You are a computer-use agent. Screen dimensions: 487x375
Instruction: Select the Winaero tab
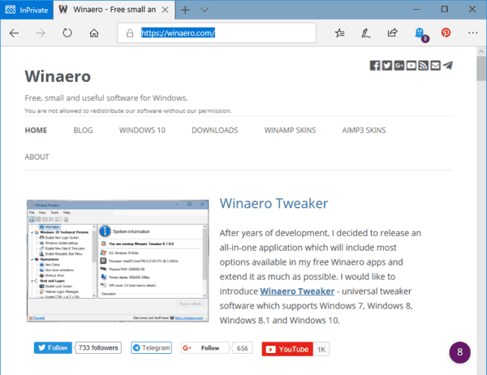click(x=114, y=10)
